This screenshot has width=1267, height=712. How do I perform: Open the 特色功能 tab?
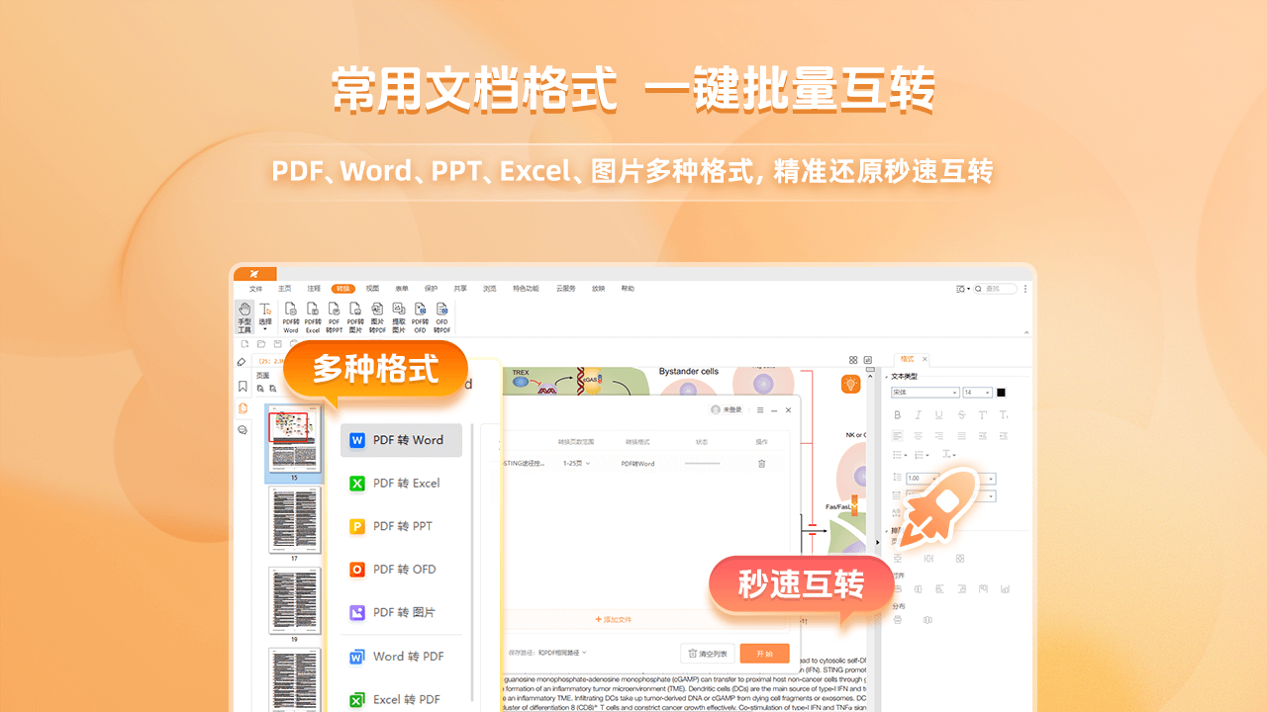point(526,289)
